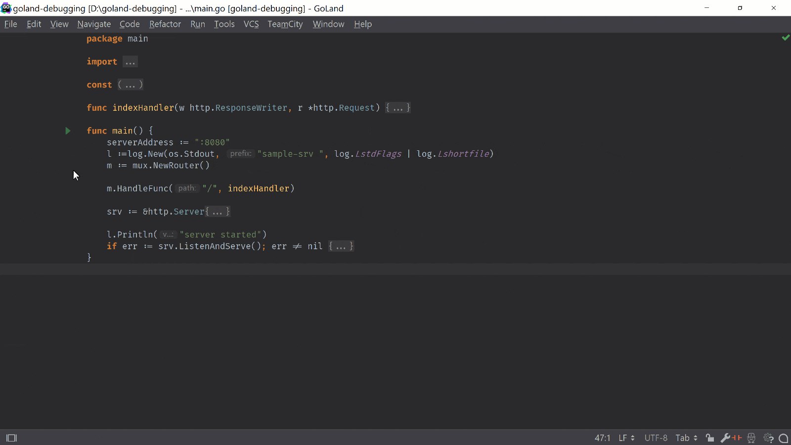The width and height of the screenshot is (791, 445).
Task: Click the green checkmark inspection indicator
Action: click(x=786, y=38)
